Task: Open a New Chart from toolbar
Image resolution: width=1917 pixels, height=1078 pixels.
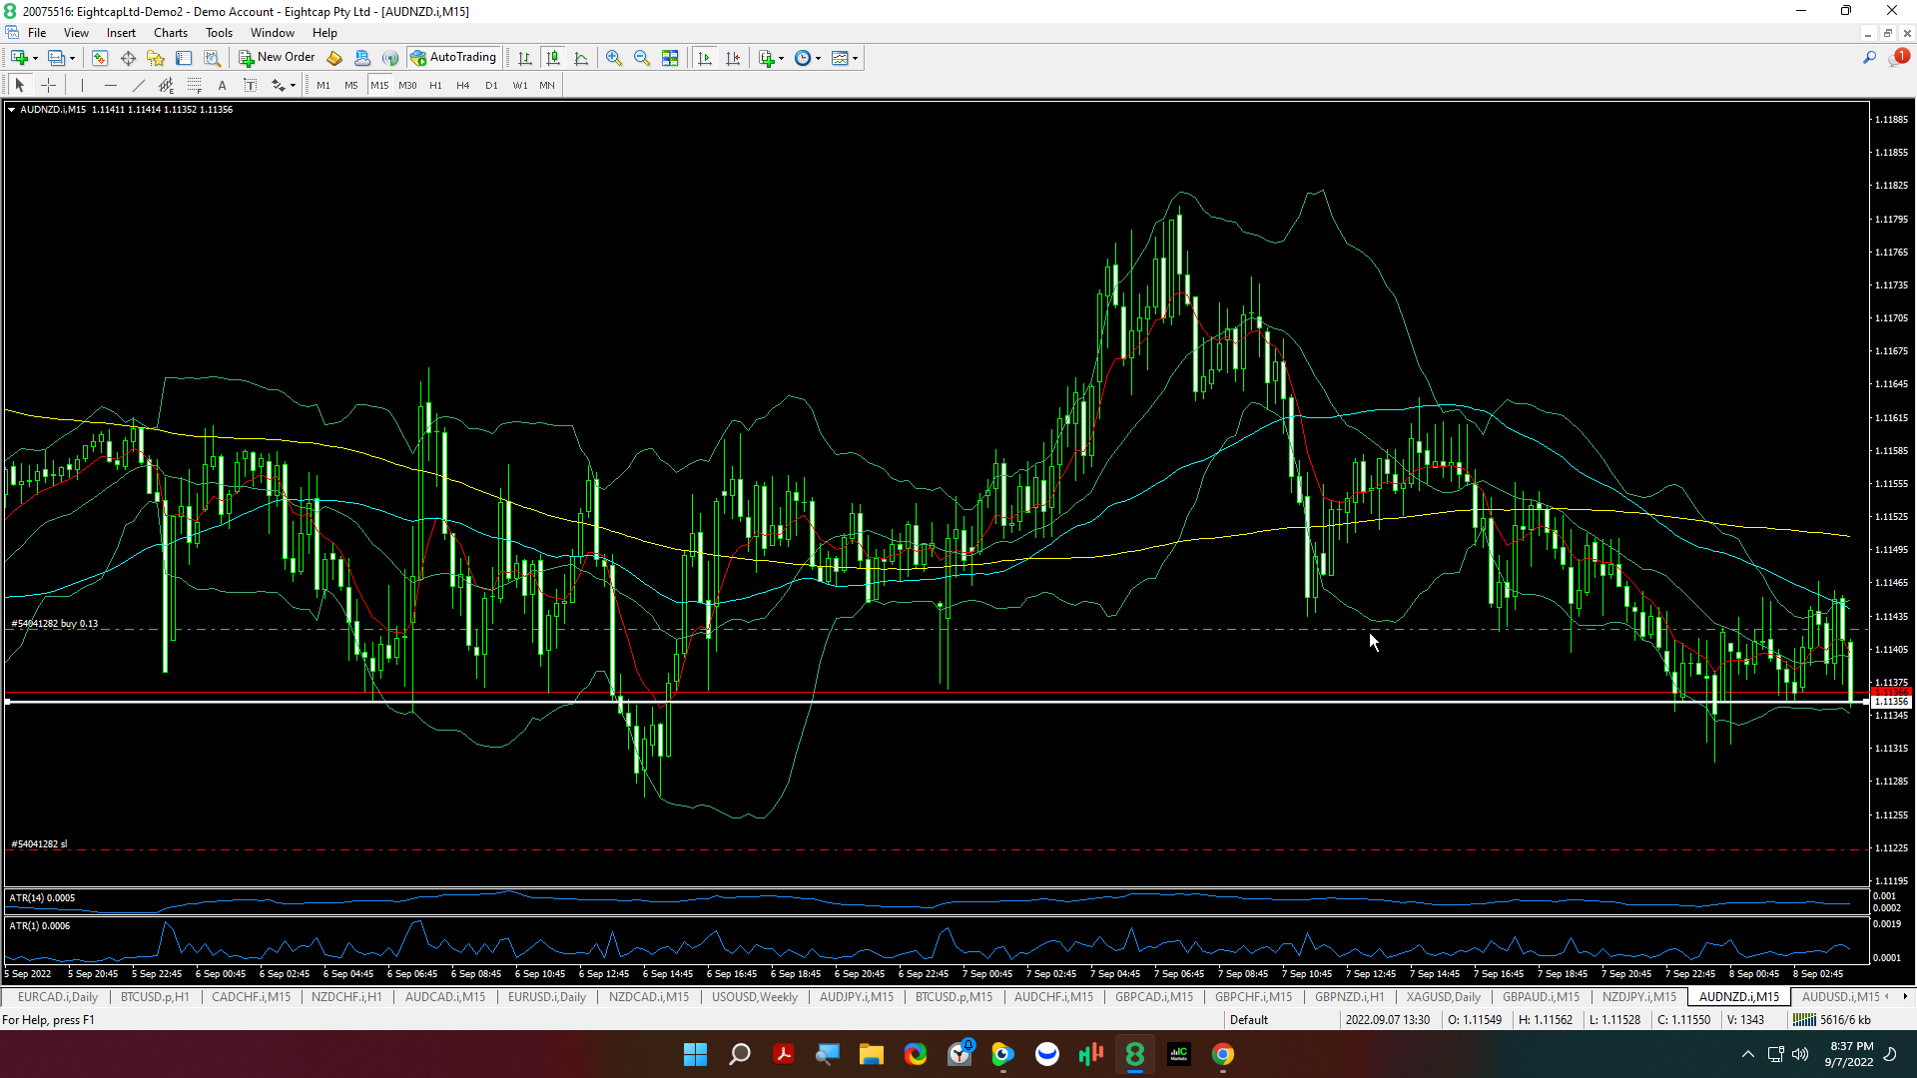Action: [19, 58]
